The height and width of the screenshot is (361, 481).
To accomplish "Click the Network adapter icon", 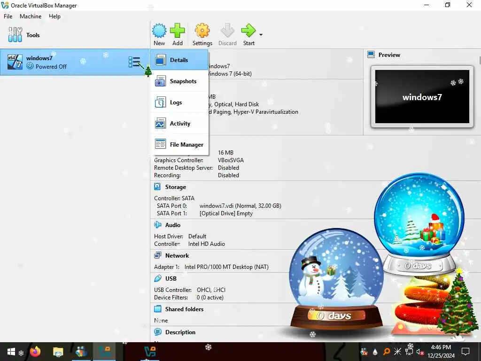I will (x=157, y=255).
